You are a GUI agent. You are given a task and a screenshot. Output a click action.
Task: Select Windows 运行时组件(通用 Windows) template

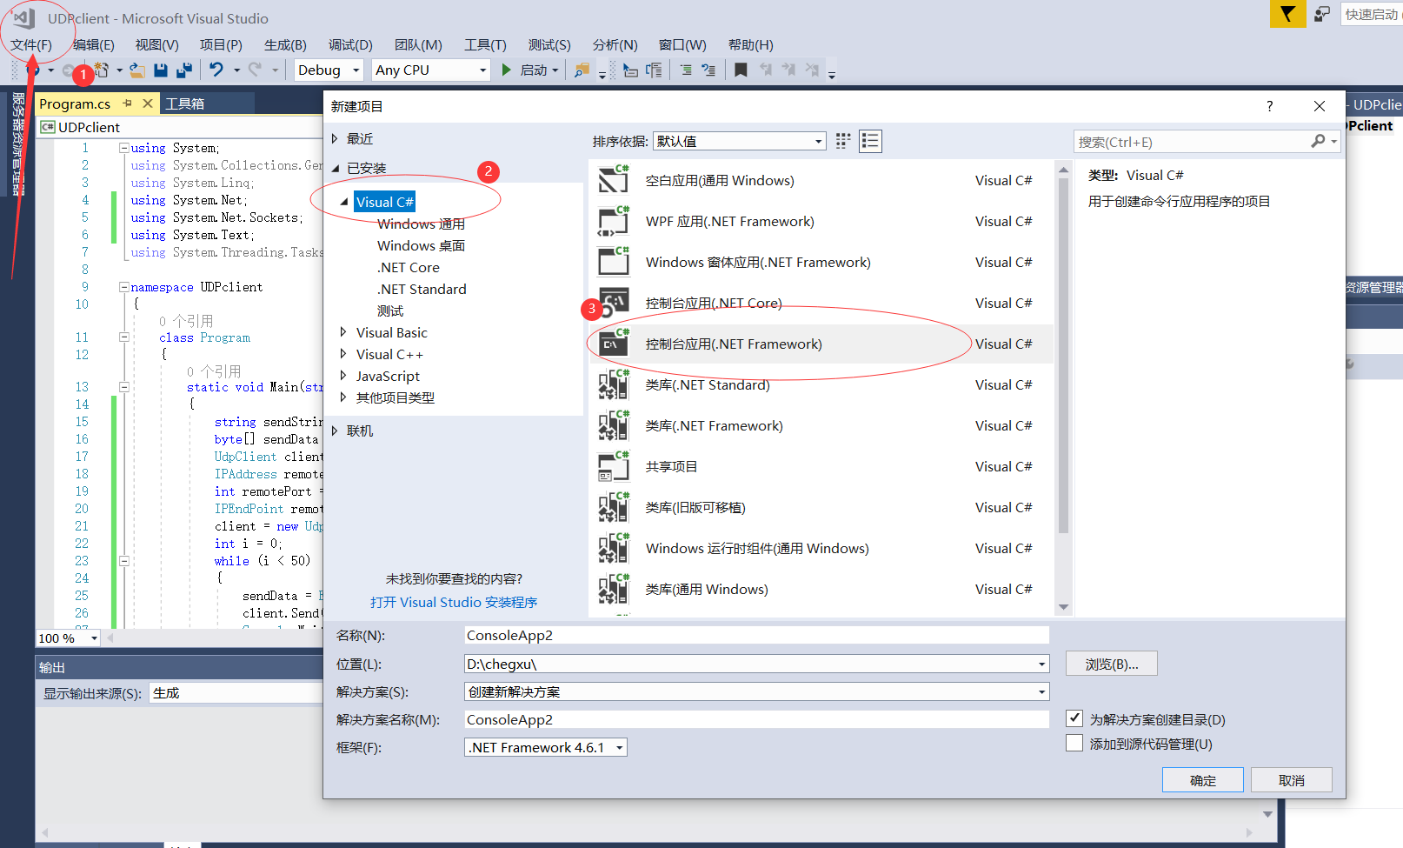(821, 548)
